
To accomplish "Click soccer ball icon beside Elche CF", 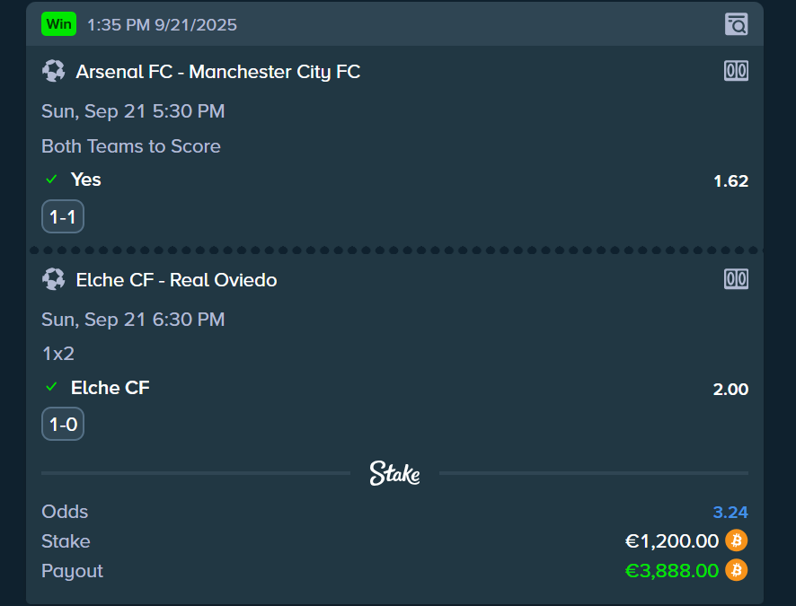I will coord(53,279).
